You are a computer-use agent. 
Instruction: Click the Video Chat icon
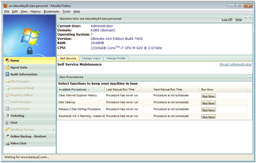click(8, 143)
